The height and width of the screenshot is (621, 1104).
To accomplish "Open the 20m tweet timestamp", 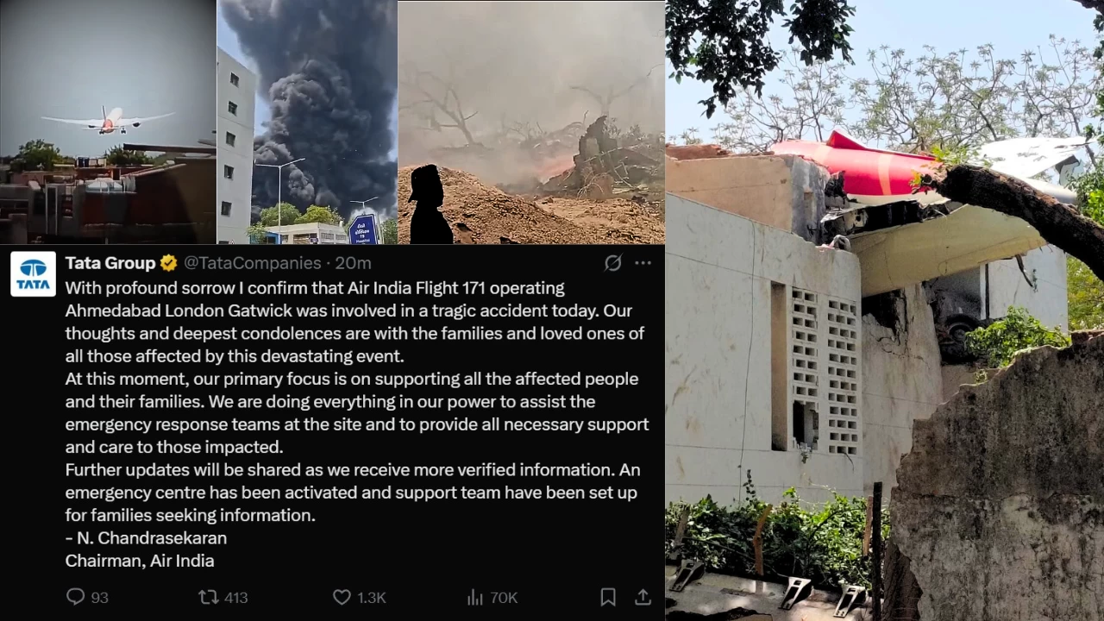I will [353, 263].
